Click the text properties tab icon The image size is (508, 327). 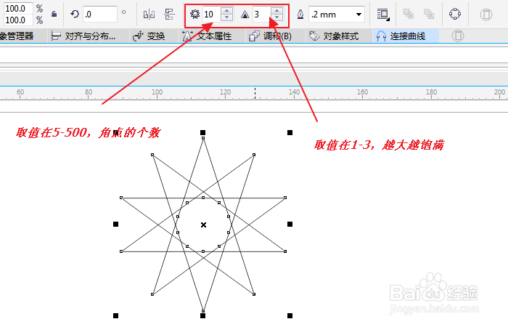(x=187, y=36)
